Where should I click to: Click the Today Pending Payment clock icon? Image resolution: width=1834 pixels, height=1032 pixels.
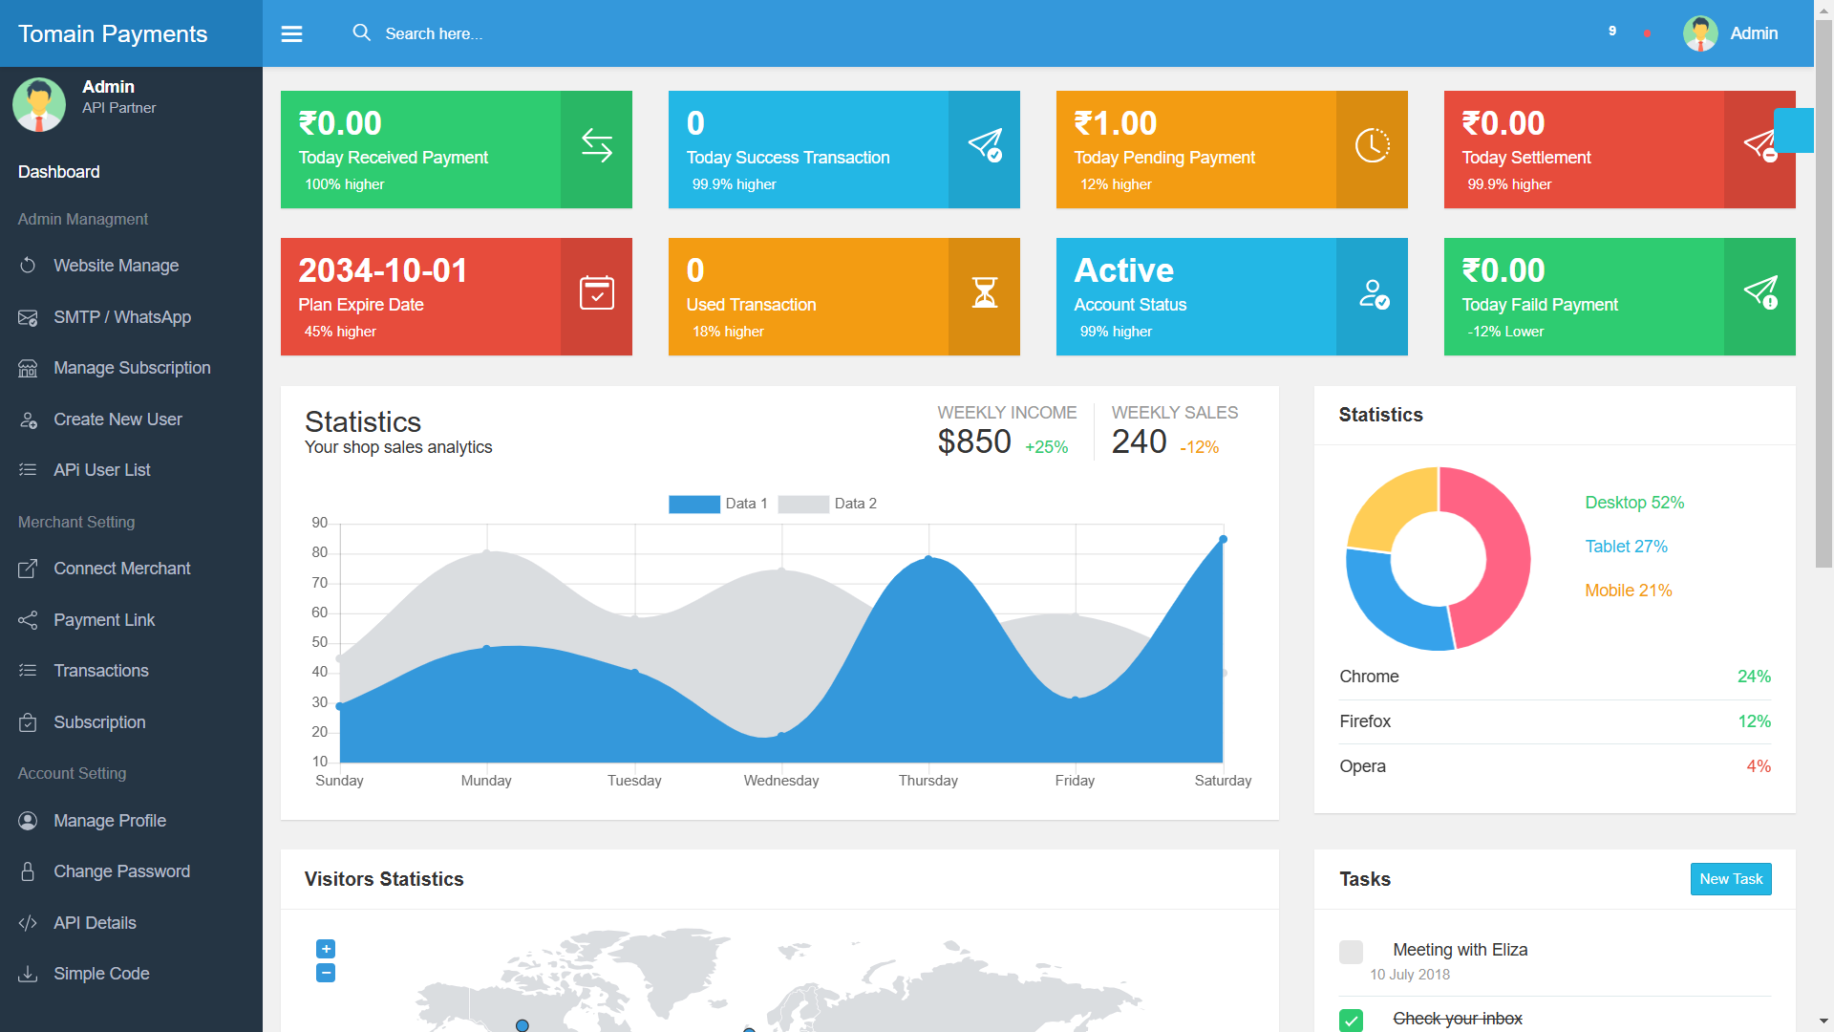pyautogui.click(x=1372, y=146)
